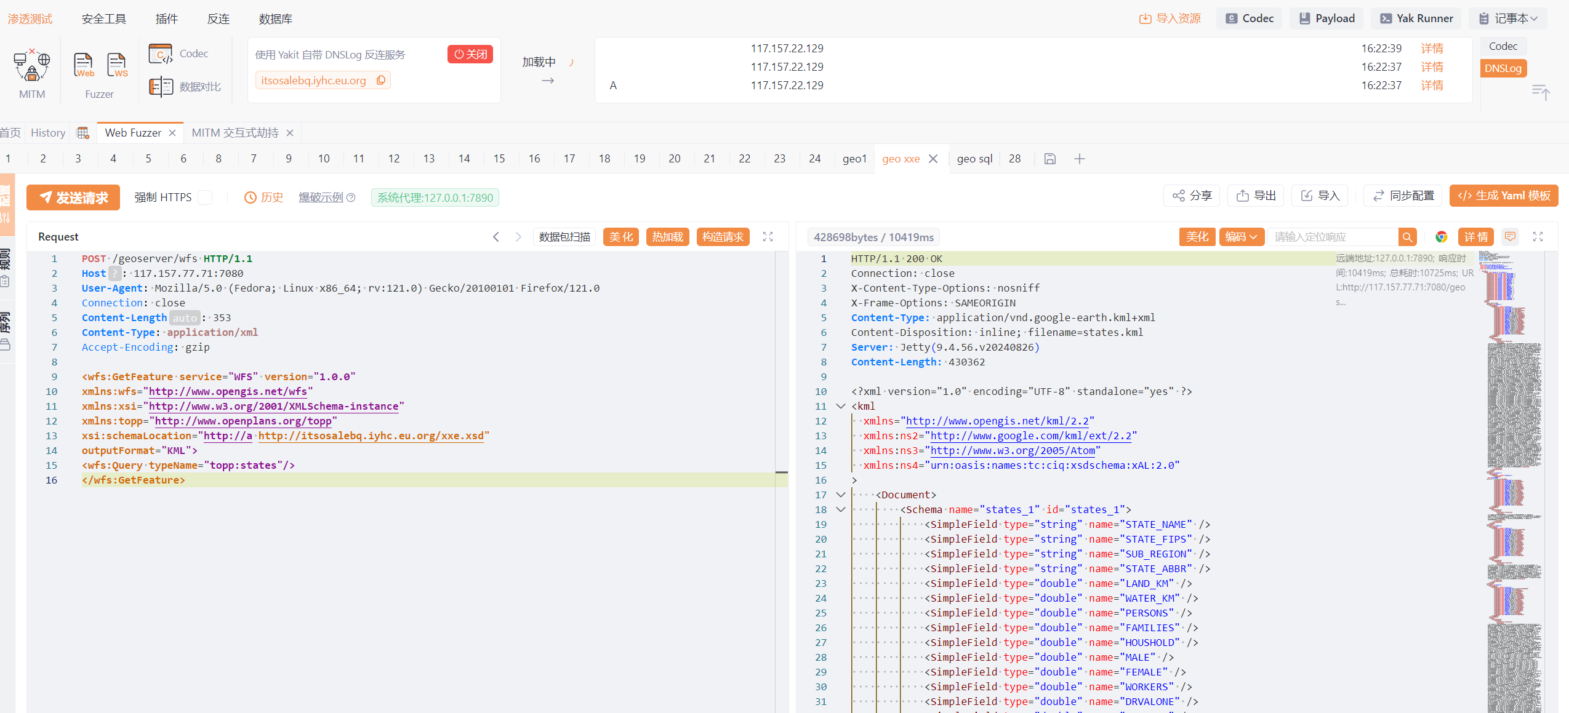
Task: Open the database menu
Action: pos(275,19)
